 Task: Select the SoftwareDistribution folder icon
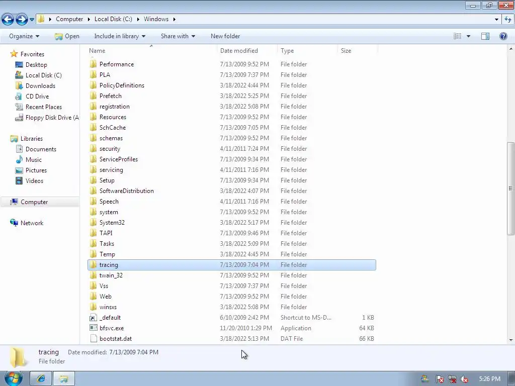coord(93,190)
